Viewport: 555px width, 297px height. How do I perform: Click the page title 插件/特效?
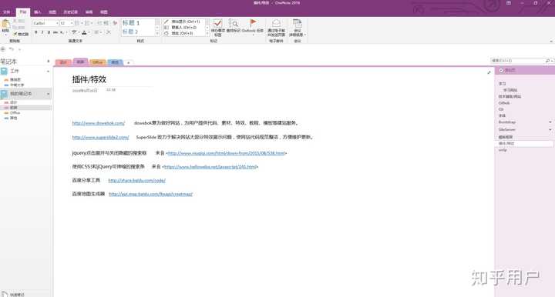pos(89,79)
